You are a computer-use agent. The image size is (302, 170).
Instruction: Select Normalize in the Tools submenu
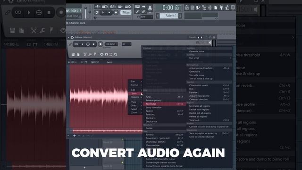[165, 104]
